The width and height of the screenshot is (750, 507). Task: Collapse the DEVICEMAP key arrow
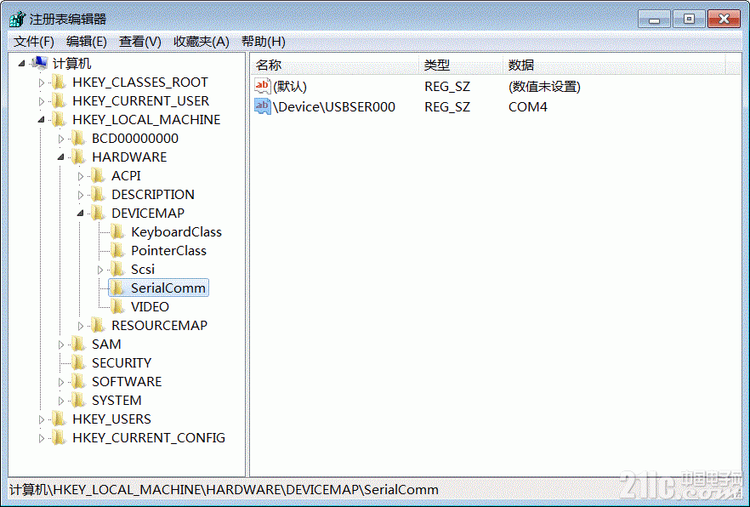[x=80, y=214]
